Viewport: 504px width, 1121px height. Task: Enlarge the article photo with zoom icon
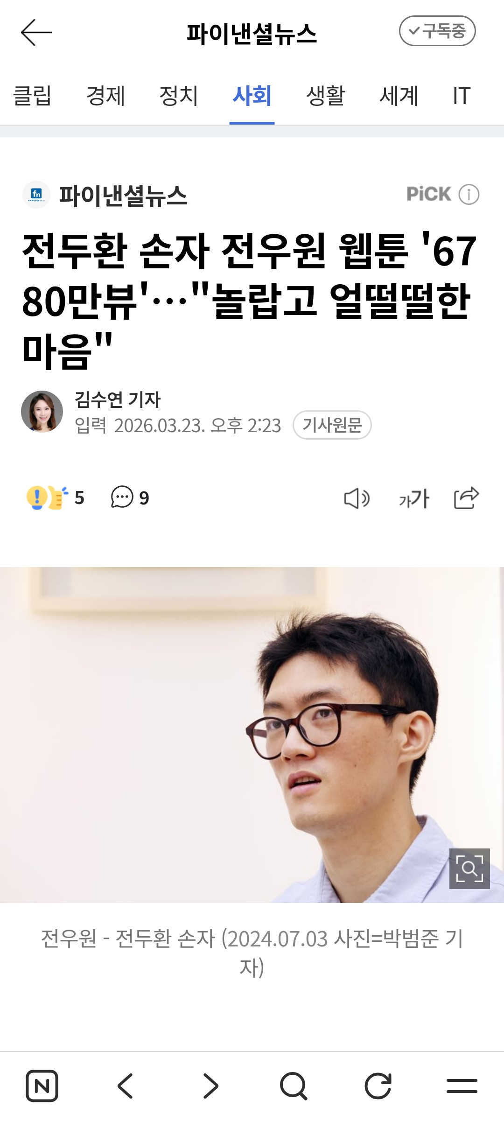click(469, 869)
